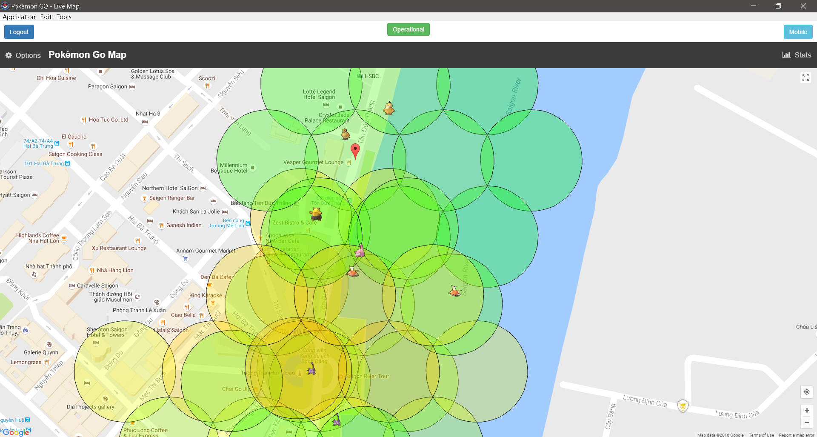Center map on my location

point(806,392)
